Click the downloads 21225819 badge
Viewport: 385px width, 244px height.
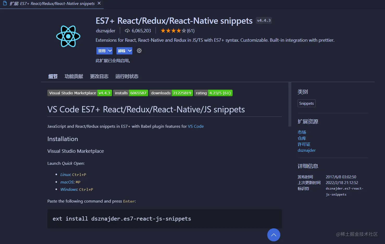tap(171, 93)
